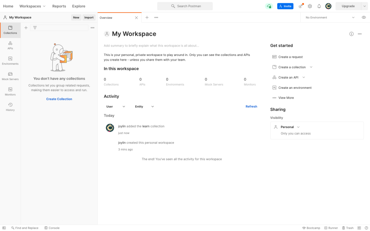370x231 pixels.
Task: Open Explore in top navigation
Action: [78, 6]
